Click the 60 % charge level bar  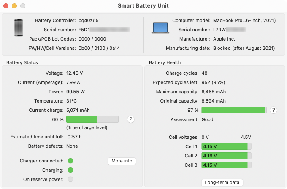[92, 119]
